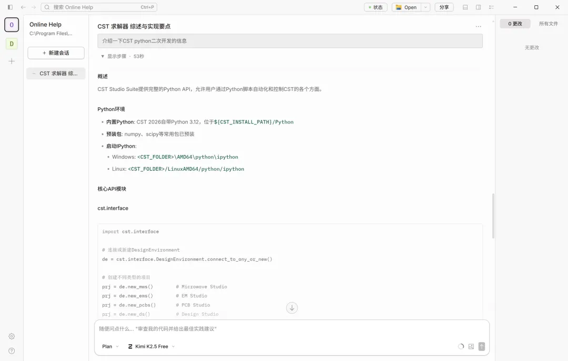Click the cst.interface heading
This screenshot has height=361, width=568.
(113, 208)
